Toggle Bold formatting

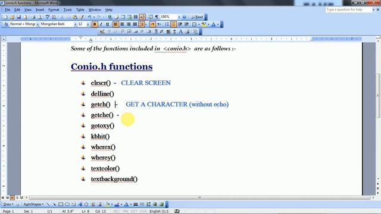click(95, 24)
